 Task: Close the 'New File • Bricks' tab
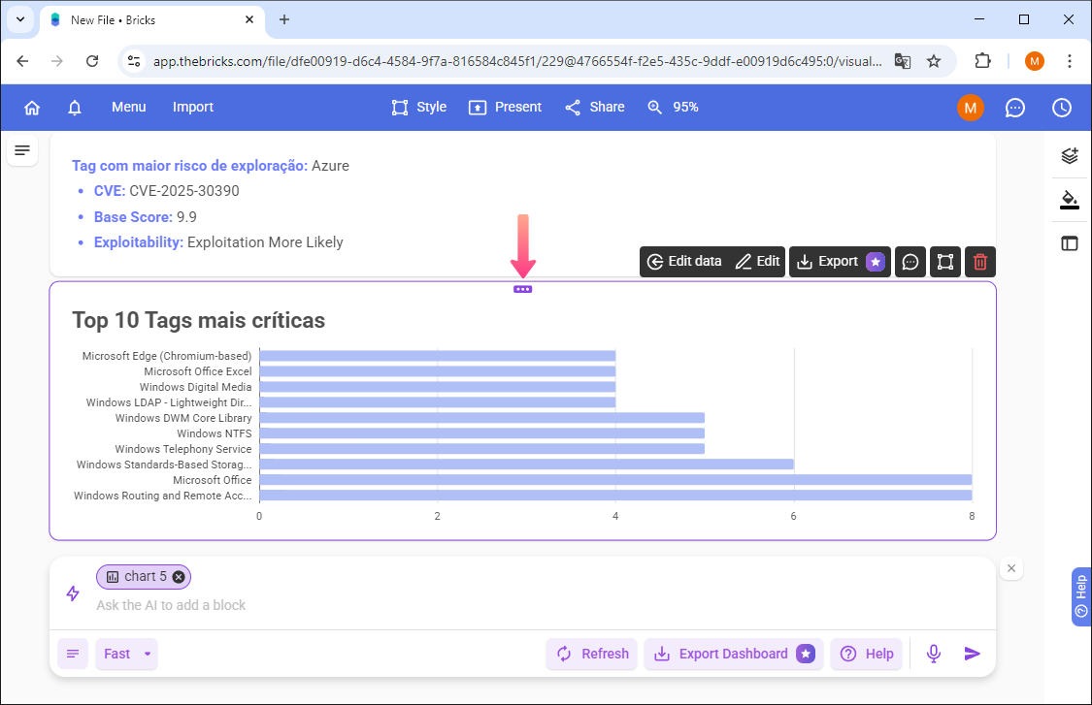coord(249,20)
